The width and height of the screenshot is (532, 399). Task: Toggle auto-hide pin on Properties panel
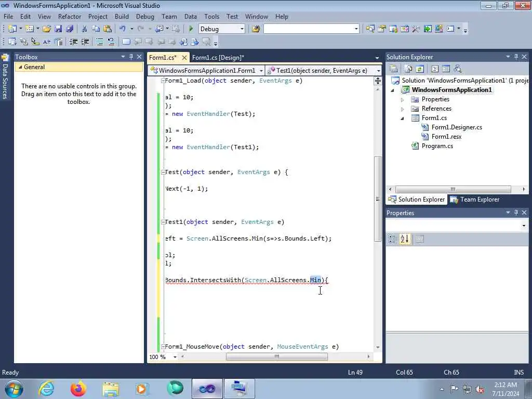point(516,212)
